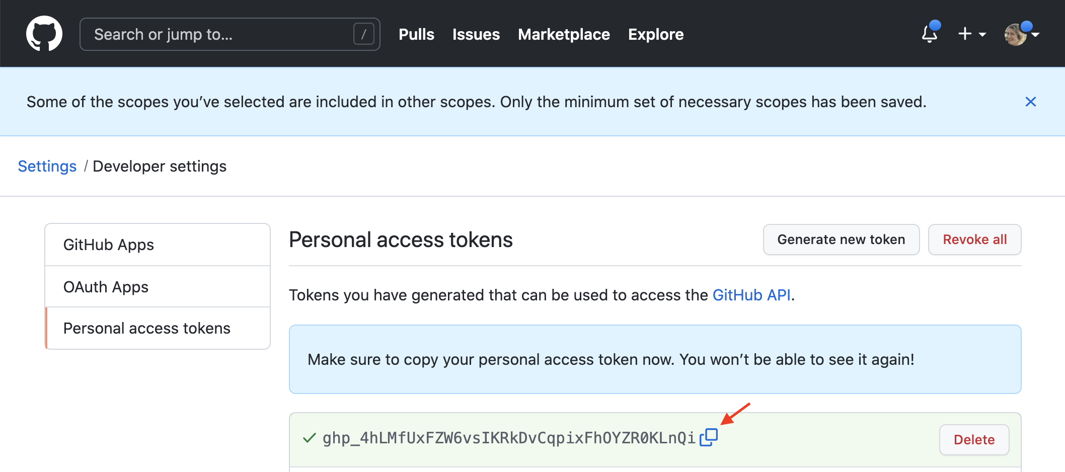Open the profile avatar menu
This screenshot has height=472, width=1065.
pyautogui.click(x=1021, y=34)
